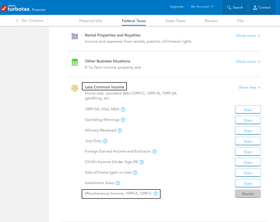Click help icon for Alimony Received
280x222 pixels.
pos(120,131)
